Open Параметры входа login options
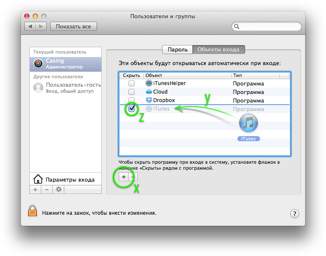326x256 pixels. 66,179
